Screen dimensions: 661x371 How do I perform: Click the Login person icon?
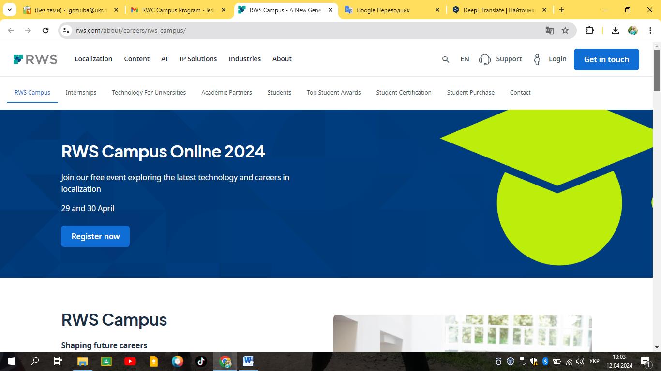(537, 59)
